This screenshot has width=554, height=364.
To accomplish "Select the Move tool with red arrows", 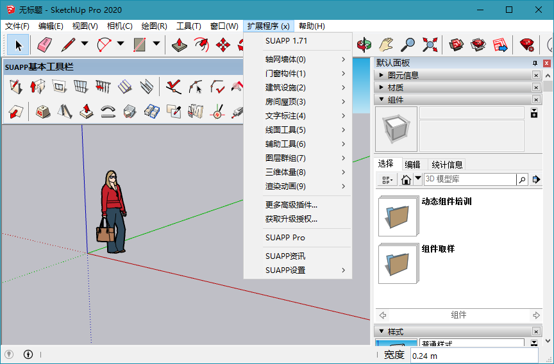I will tap(223, 45).
